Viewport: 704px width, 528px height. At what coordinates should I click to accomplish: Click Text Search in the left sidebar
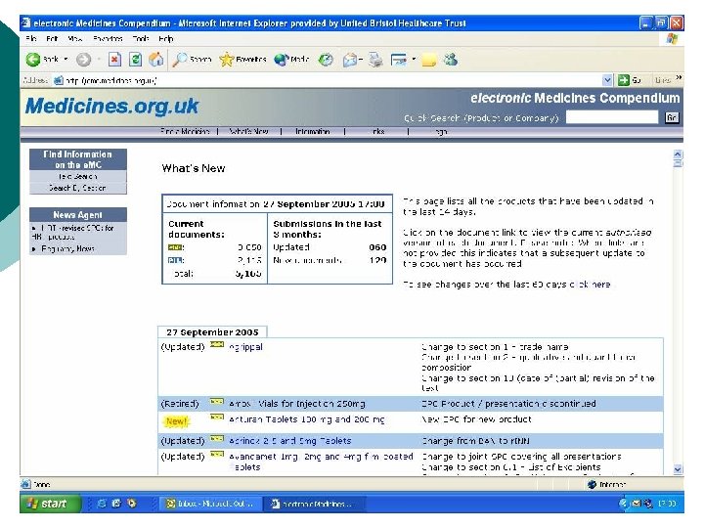pos(78,176)
